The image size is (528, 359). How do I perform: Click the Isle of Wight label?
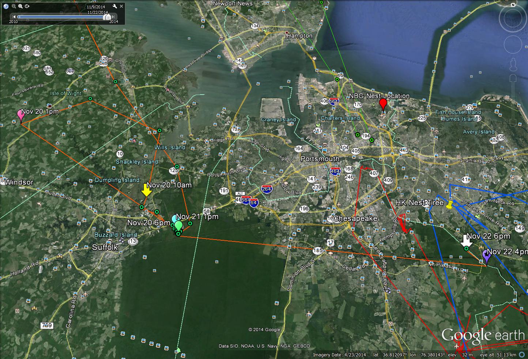click(x=66, y=93)
